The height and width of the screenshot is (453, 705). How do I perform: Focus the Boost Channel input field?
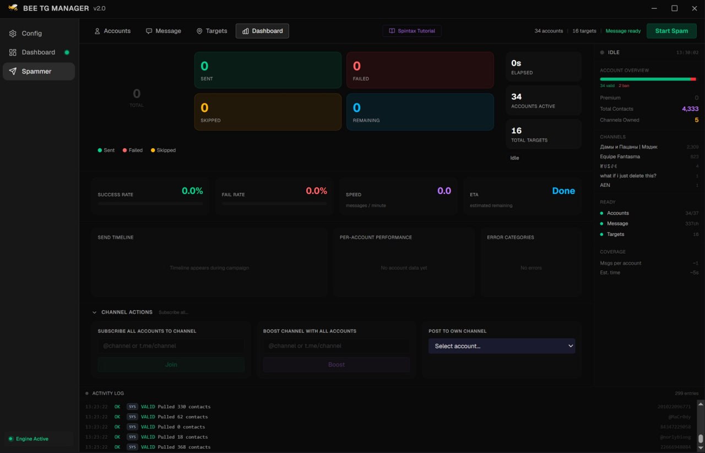click(x=337, y=346)
